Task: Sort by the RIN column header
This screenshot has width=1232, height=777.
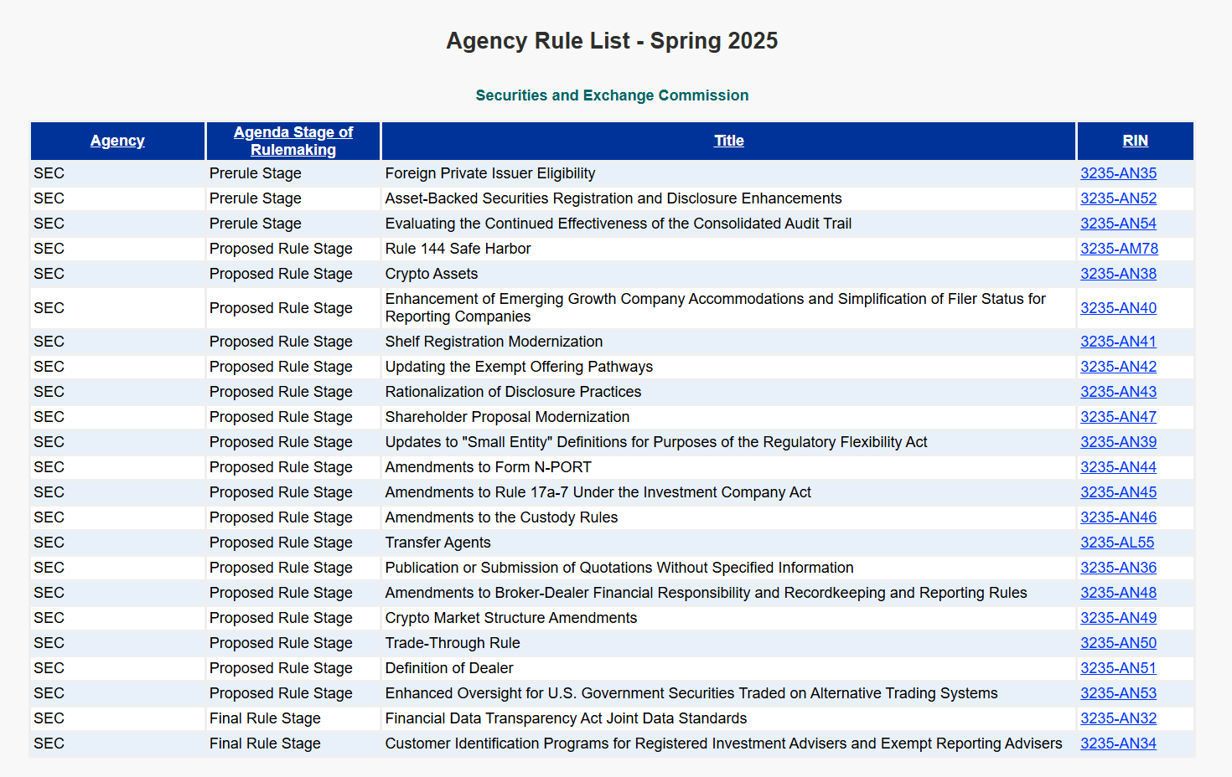Action: (1135, 141)
